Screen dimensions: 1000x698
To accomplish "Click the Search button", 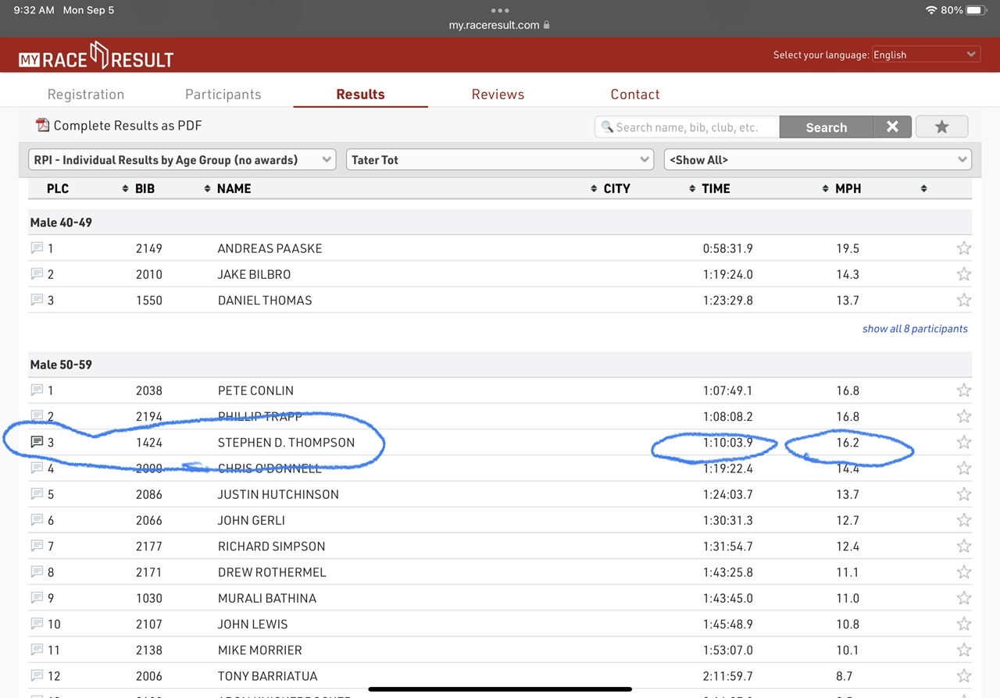I will [827, 126].
